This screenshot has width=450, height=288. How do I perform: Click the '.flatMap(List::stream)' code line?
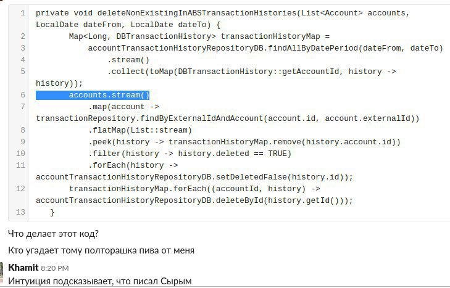coord(140,130)
